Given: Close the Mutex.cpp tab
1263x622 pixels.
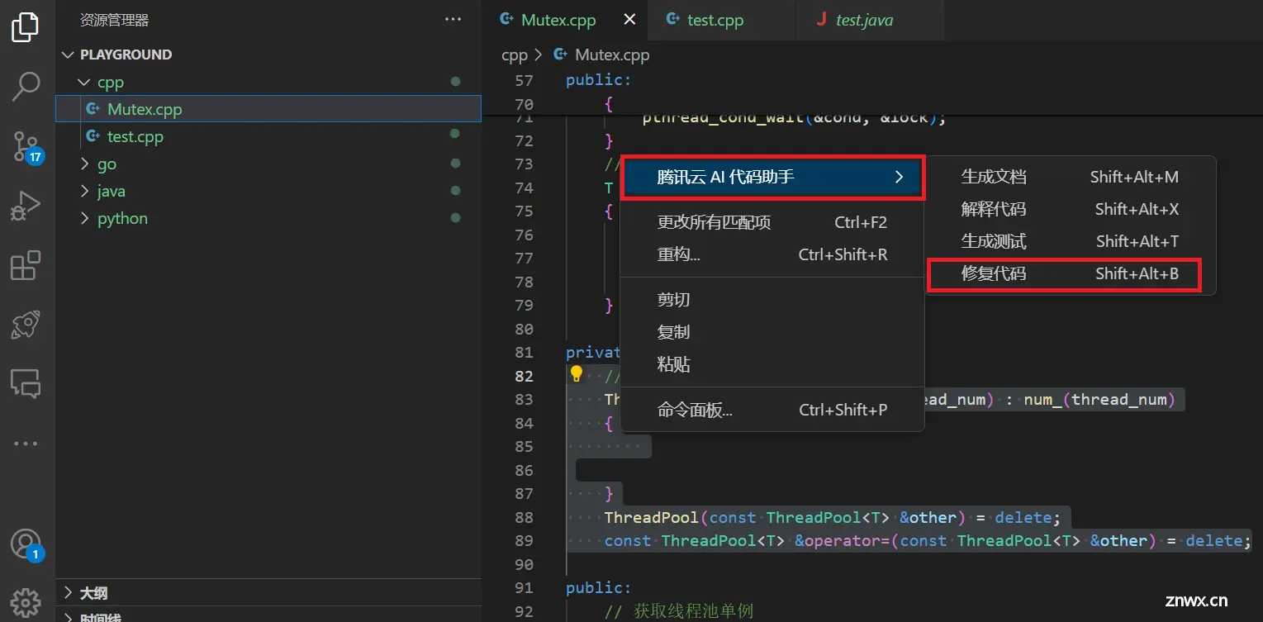Looking at the screenshot, I should [629, 20].
